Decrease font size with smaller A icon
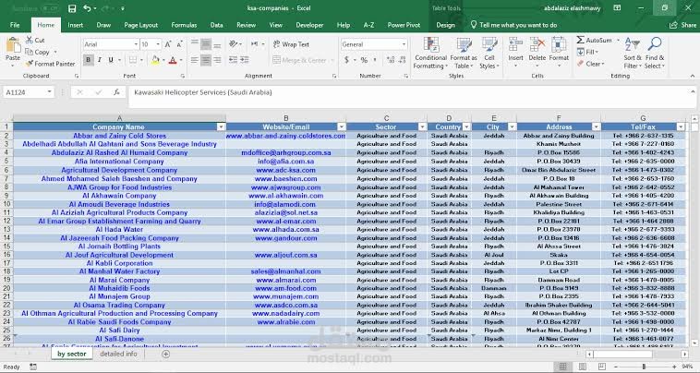 point(179,44)
